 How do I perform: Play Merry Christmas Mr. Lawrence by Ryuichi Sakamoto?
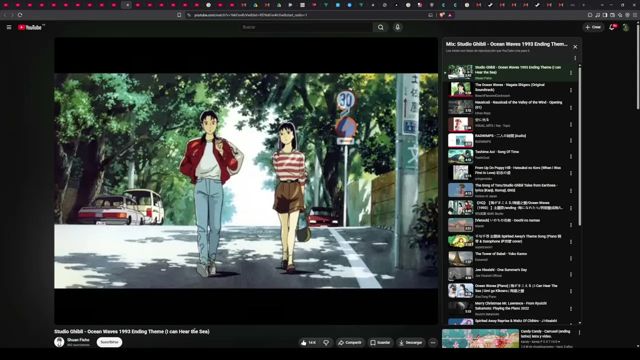click(x=460, y=307)
